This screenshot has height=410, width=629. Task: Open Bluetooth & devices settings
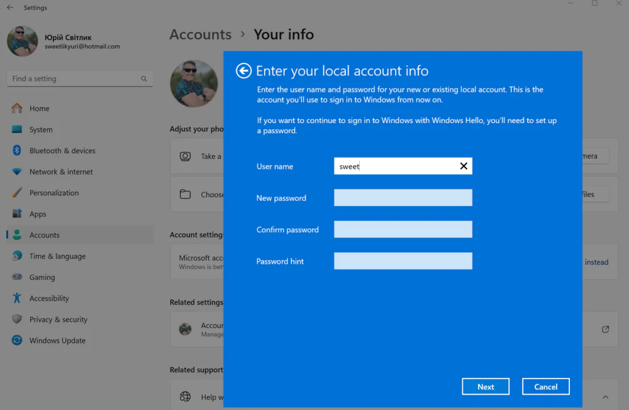tap(80, 151)
